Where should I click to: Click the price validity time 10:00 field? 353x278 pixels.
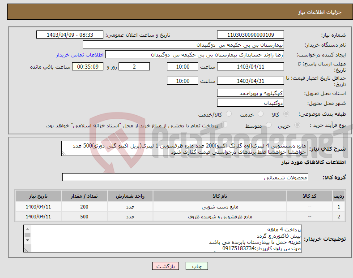pos(183,81)
